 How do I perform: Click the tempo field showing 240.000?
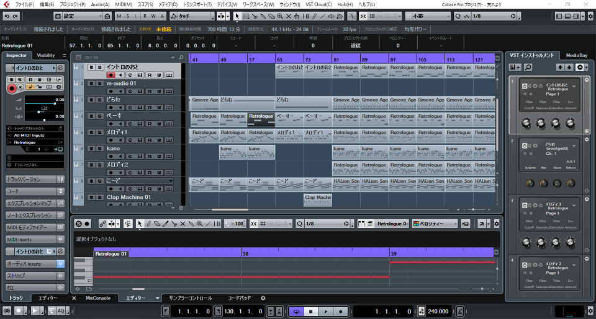tap(438, 312)
